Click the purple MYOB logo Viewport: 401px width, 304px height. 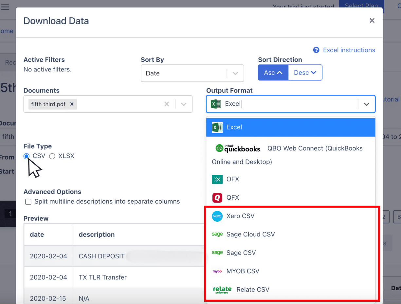(x=217, y=271)
